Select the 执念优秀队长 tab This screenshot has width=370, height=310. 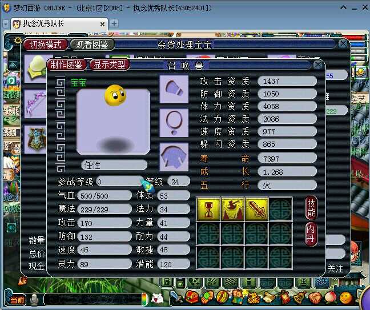[59, 24]
